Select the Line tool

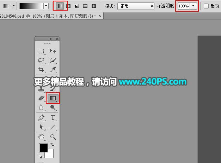point(53,127)
